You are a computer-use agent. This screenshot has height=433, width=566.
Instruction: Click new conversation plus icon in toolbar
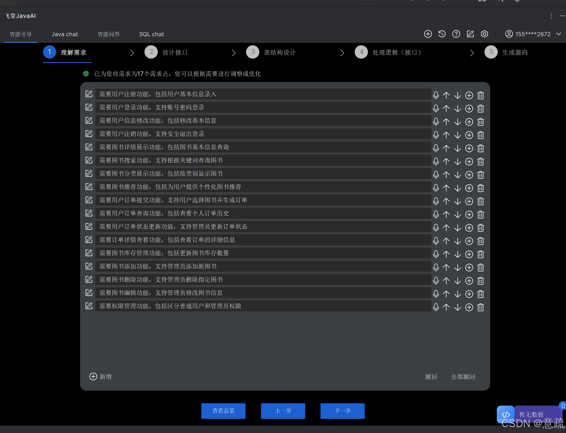(x=428, y=34)
